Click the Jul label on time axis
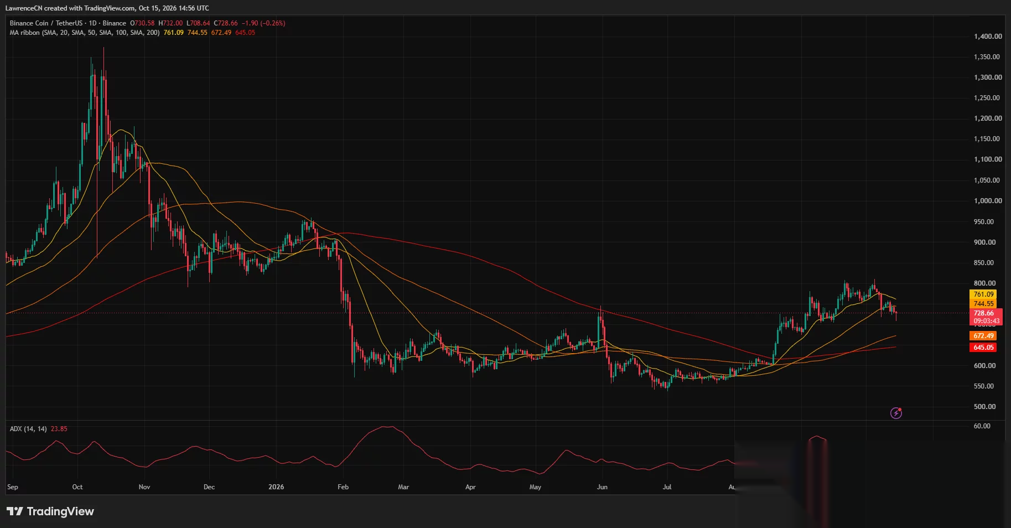 click(x=667, y=487)
